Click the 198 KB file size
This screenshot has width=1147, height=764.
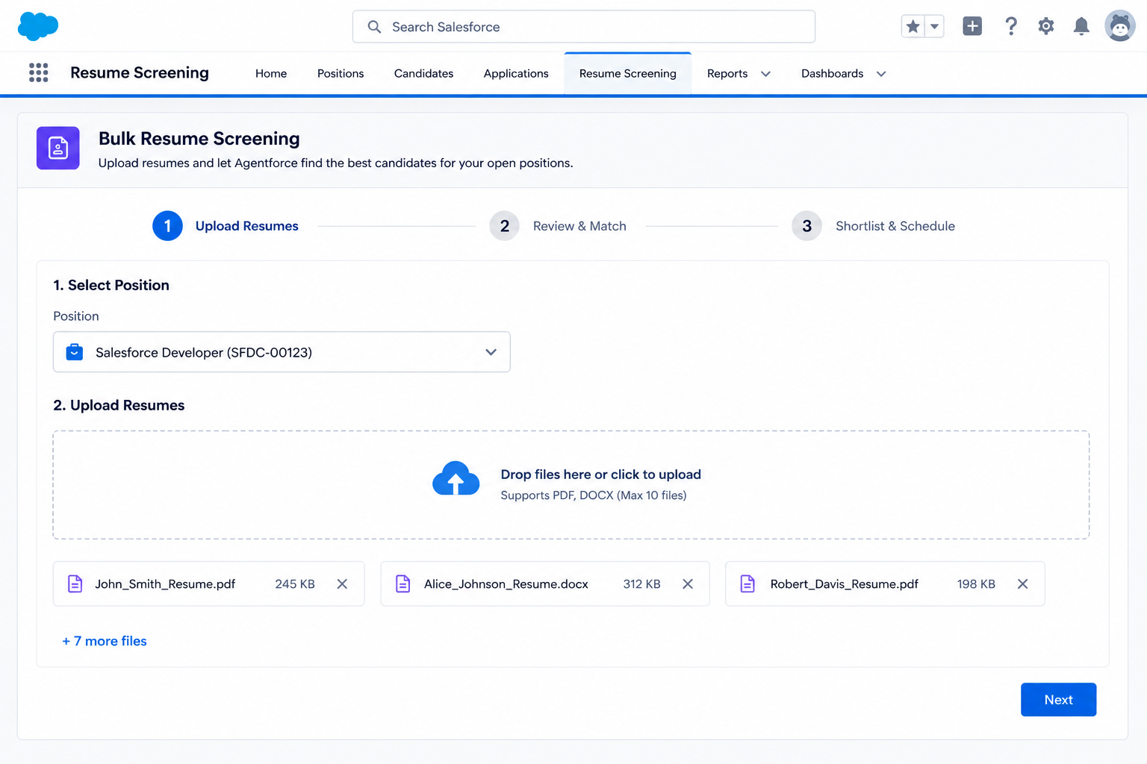(x=976, y=584)
